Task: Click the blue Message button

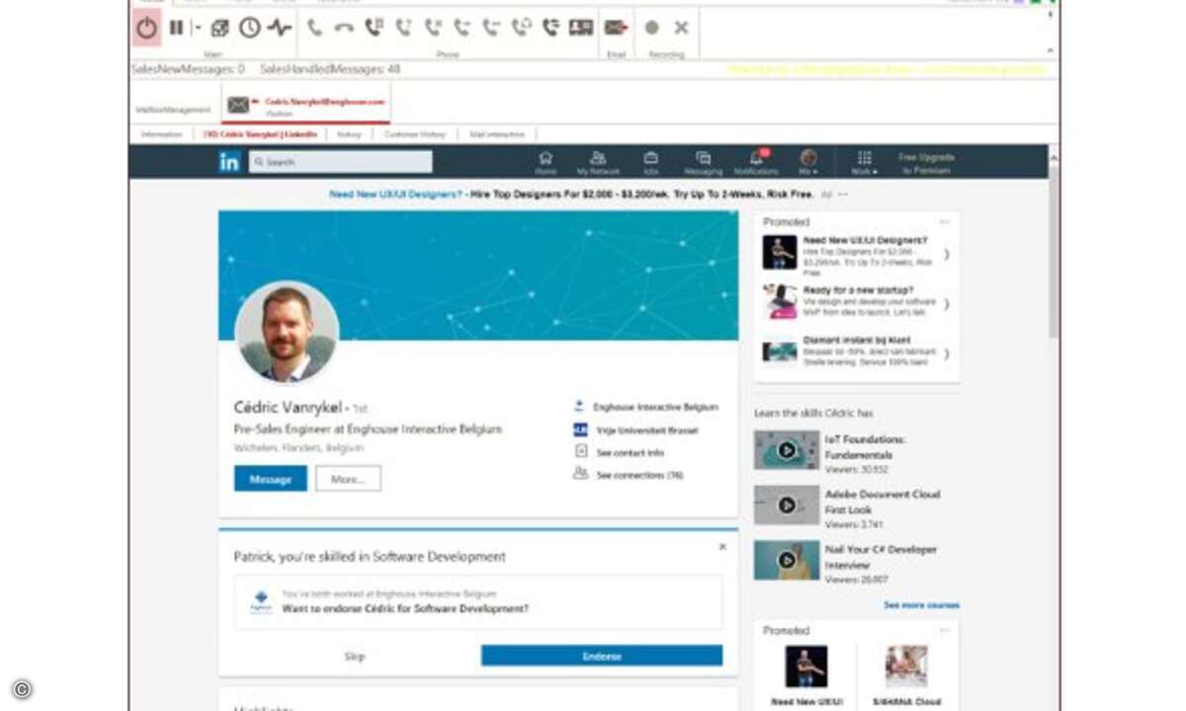Action: 271,479
